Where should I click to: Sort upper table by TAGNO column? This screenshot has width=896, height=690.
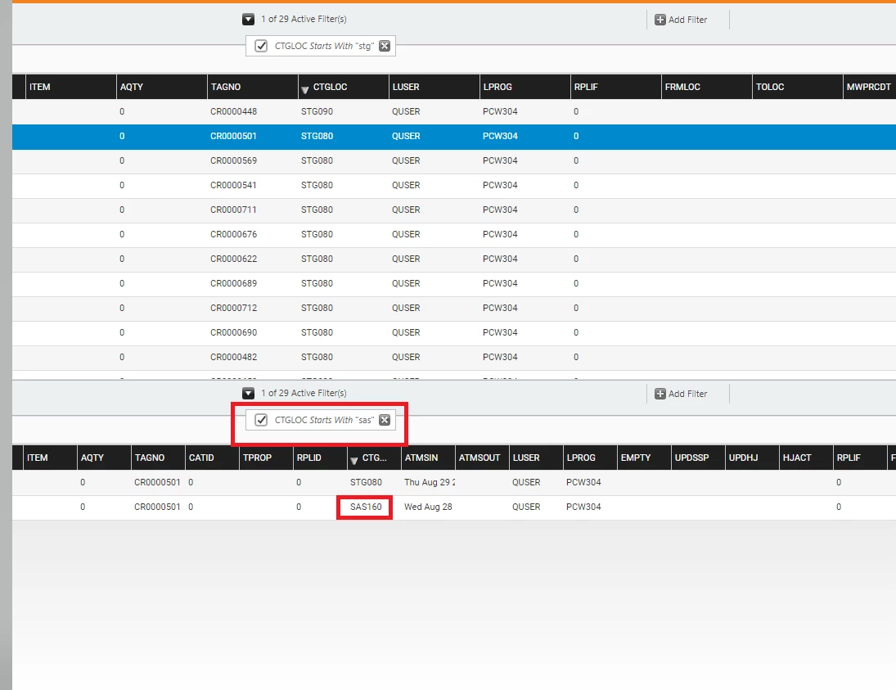pos(253,87)
